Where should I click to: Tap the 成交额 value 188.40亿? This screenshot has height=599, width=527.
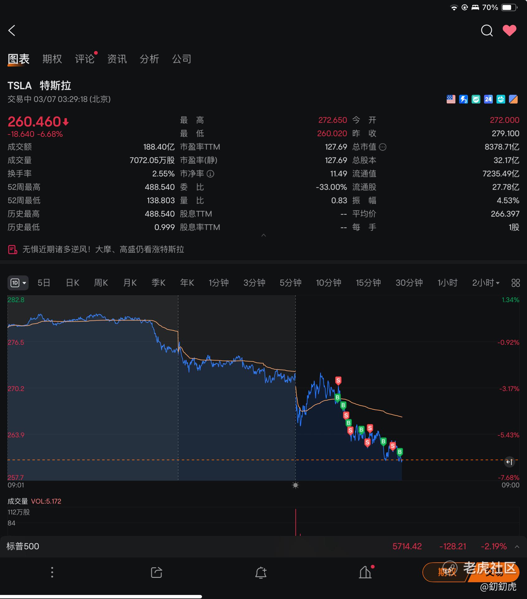click(159, 147)
